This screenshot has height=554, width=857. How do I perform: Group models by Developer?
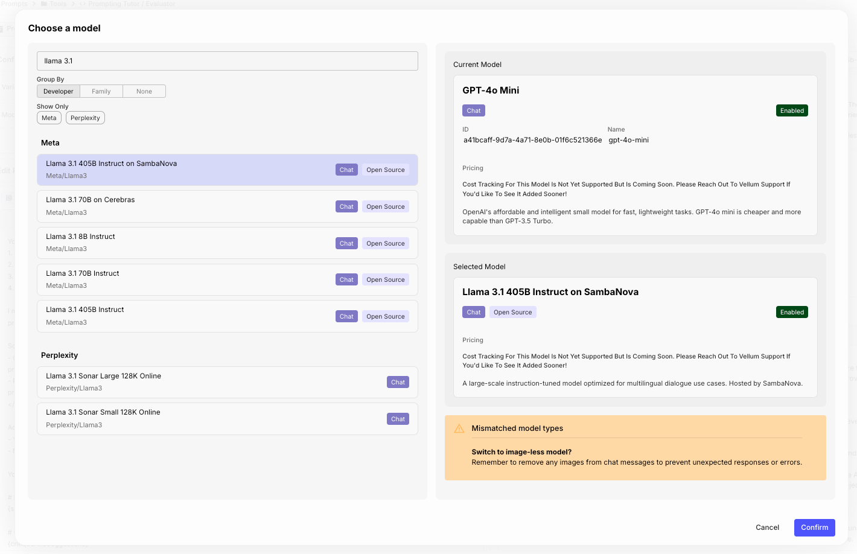point(59,91)
